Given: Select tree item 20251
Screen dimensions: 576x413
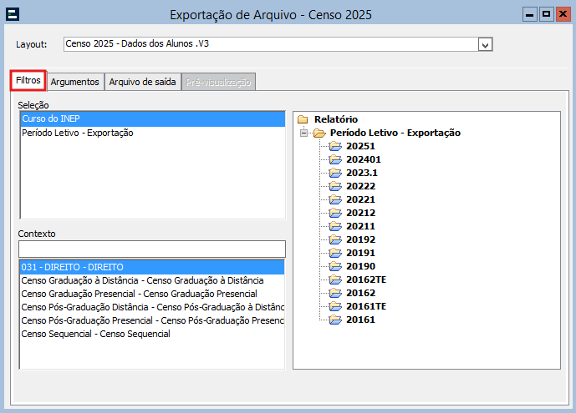Looking at the screenshot, I should (361, 146).
